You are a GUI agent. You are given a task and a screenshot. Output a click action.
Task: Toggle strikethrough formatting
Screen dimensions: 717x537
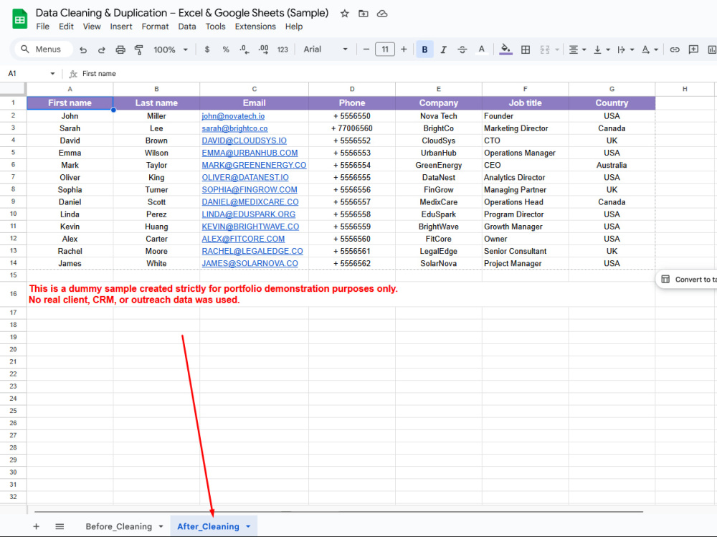coord(462,49)
